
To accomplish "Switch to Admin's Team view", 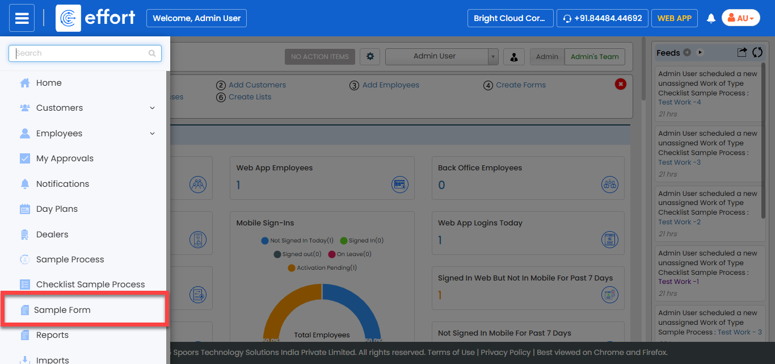I will tap(595, 57).
